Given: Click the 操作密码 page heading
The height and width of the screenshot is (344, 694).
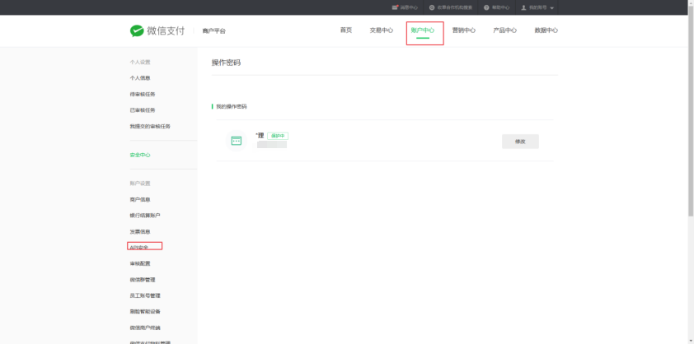Looking at the screenshot, I should [226, 63].
